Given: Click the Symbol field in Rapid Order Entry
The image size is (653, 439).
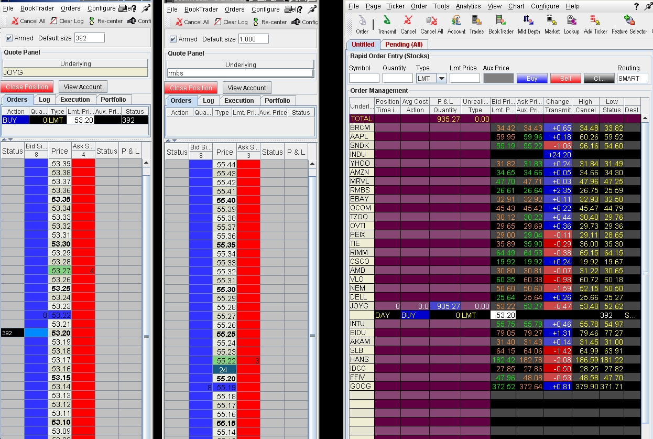Looking at the screenshot, I should (x=364, y=78).
